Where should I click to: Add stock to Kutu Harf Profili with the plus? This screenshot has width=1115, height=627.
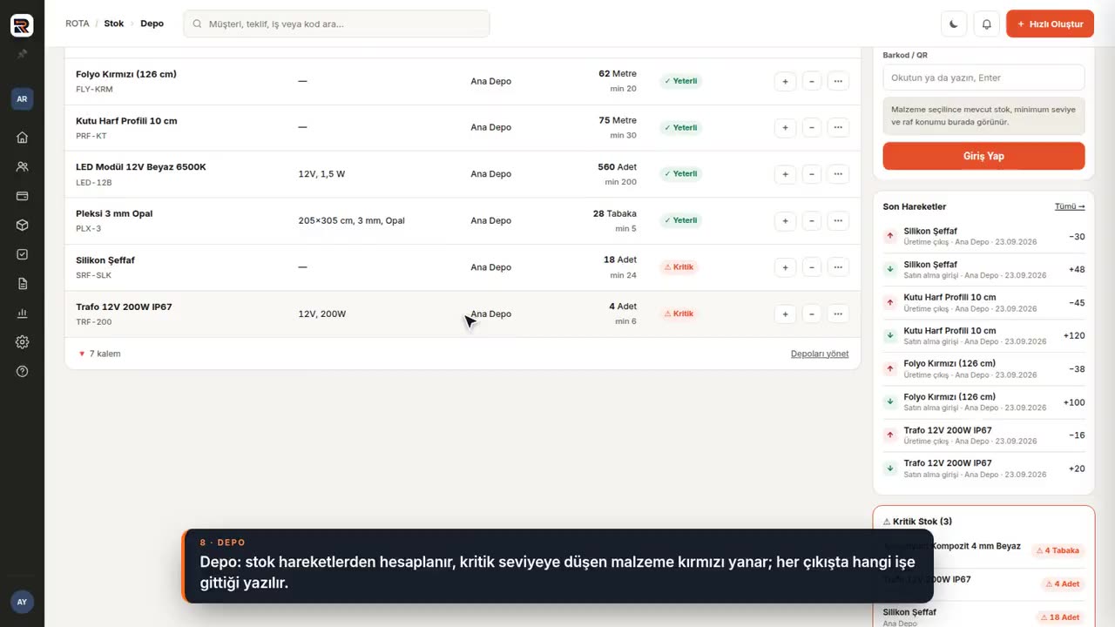[785, 127]
